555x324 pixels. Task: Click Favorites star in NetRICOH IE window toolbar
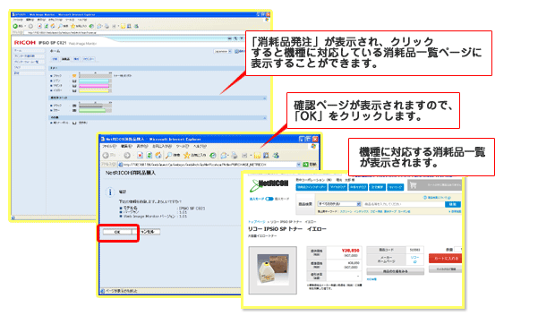[186, 155]
